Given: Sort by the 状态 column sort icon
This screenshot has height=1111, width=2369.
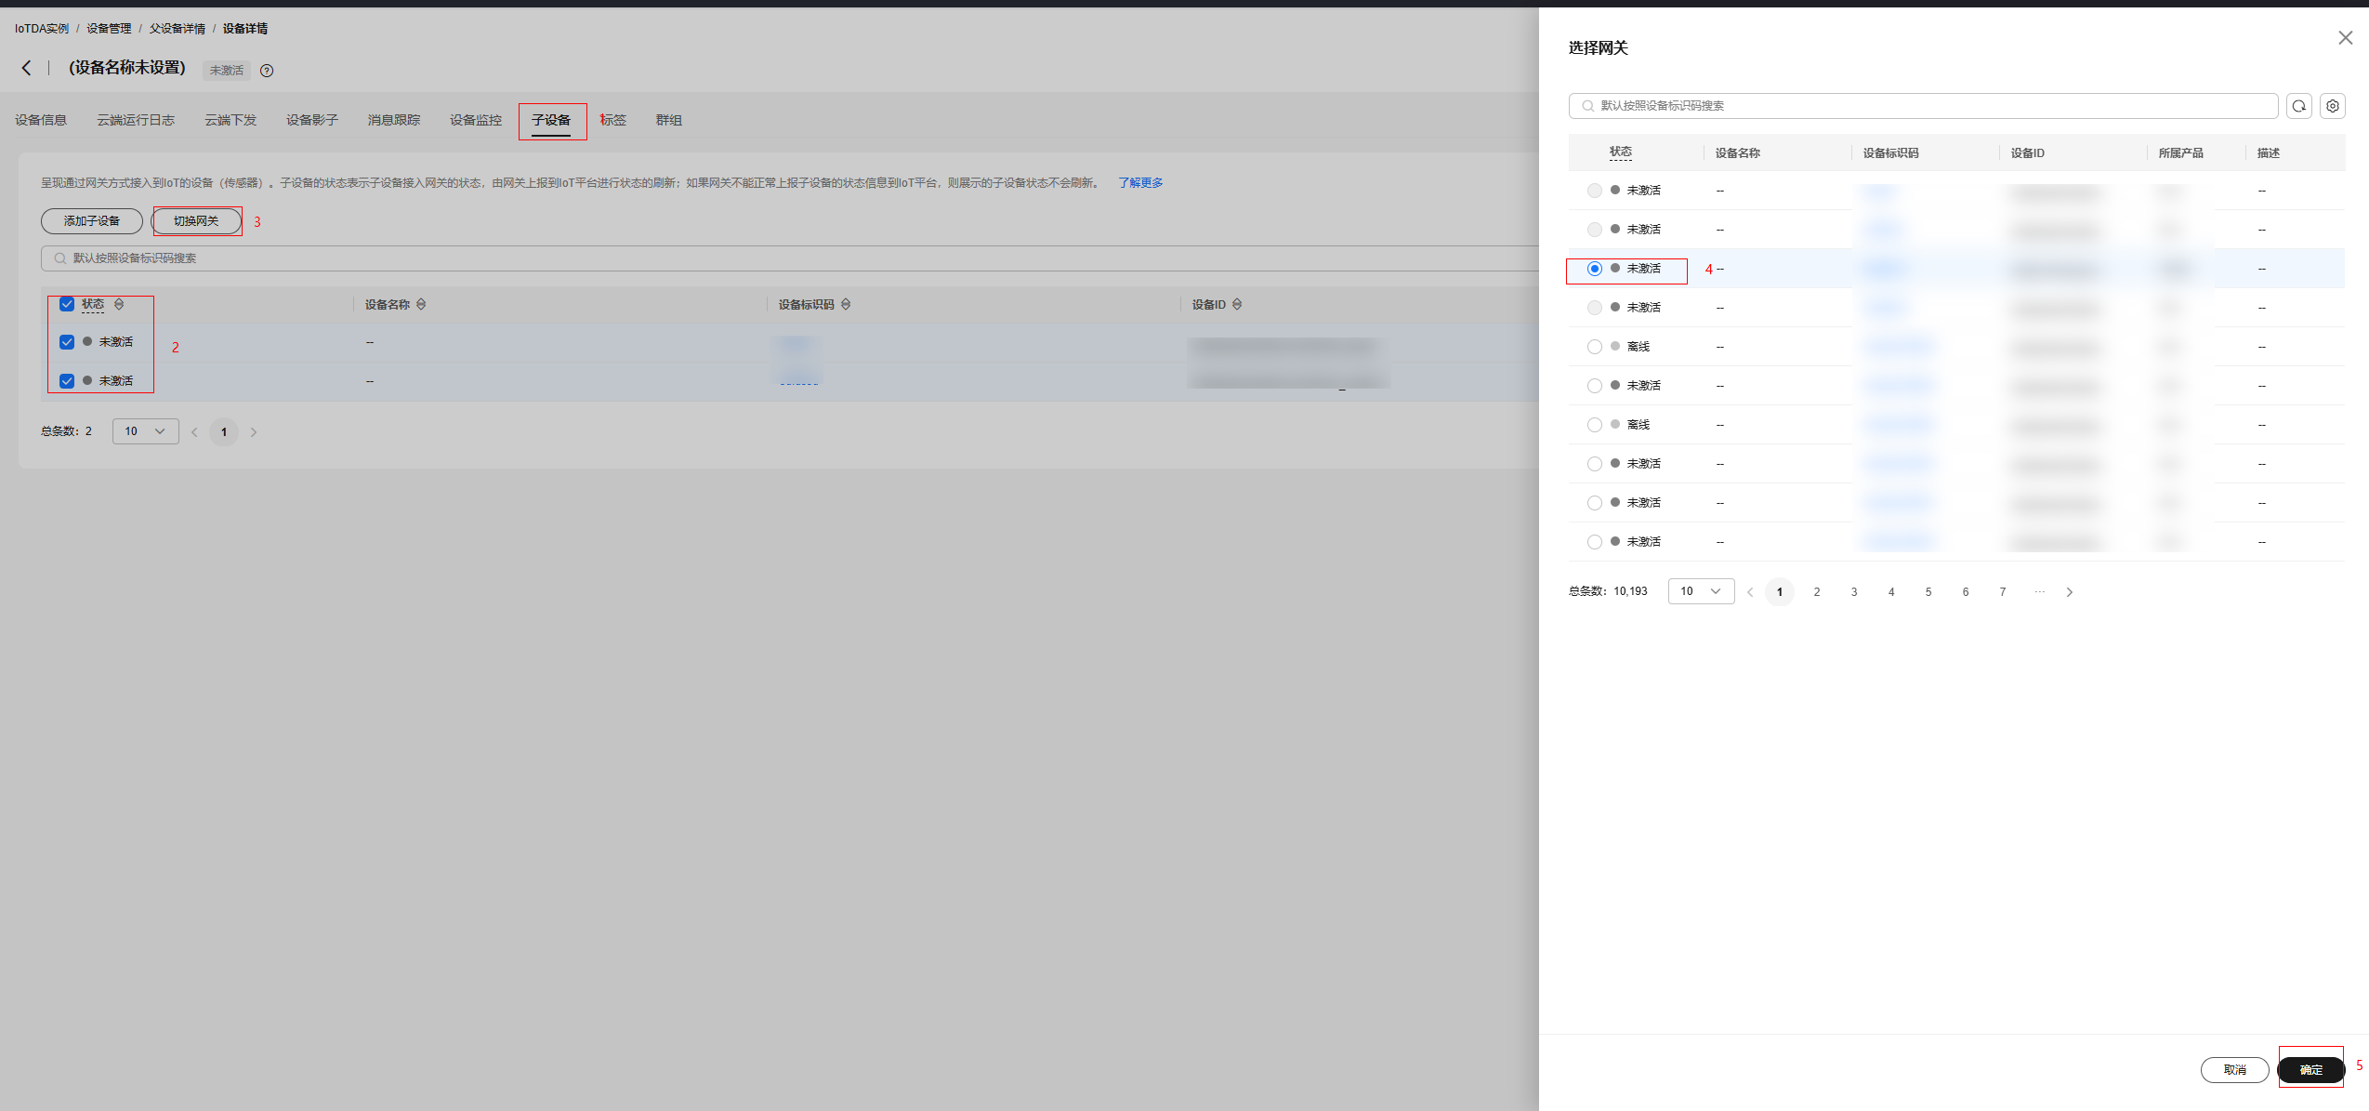Looking at the screenshot, I should 119,304.
